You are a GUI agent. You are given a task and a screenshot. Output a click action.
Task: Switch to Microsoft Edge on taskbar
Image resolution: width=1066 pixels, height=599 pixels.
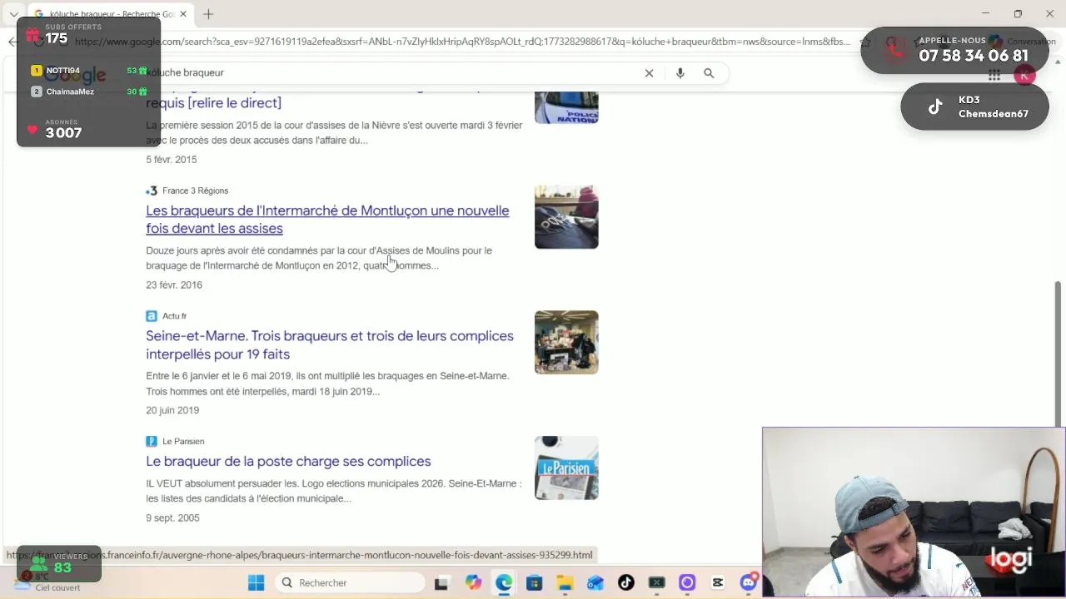click(504, 582)
